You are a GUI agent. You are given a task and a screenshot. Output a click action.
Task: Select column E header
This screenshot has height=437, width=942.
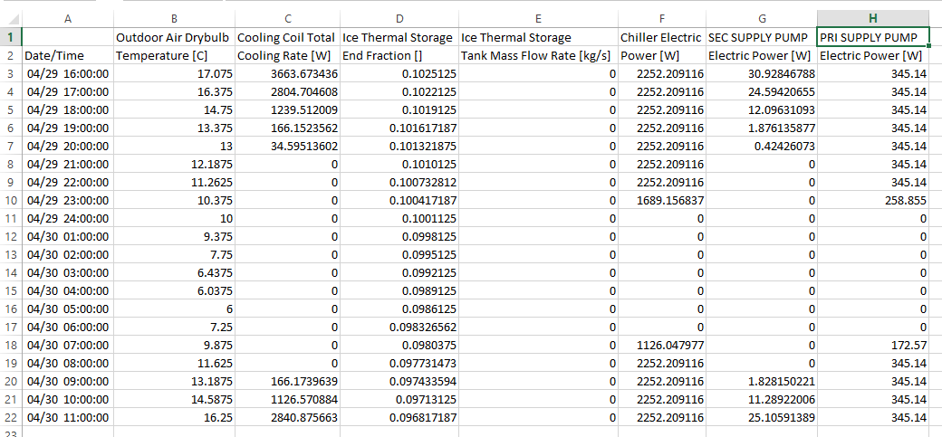coord(538,19)
